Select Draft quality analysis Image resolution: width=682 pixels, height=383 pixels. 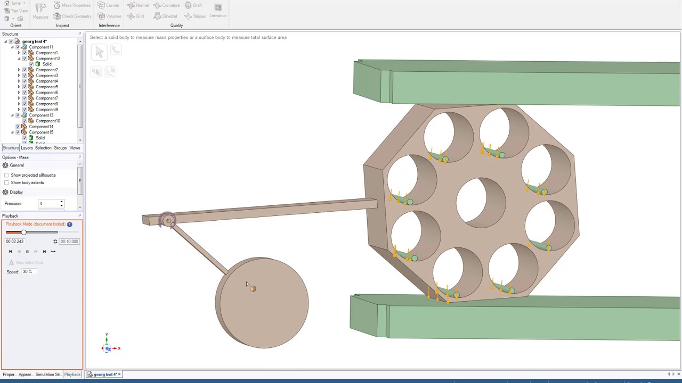click(193, 5)
